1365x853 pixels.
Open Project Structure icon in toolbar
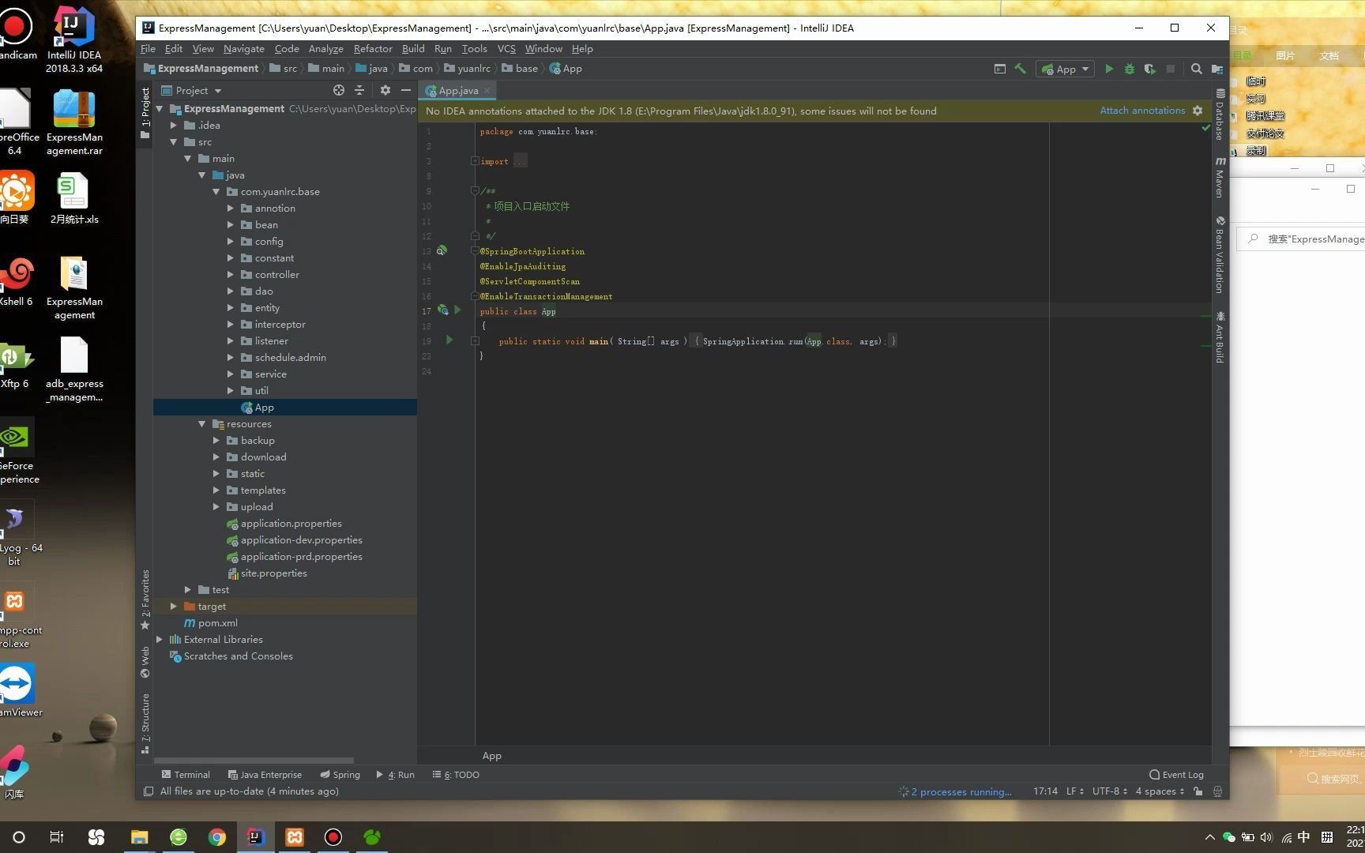tap(1217, 70)
